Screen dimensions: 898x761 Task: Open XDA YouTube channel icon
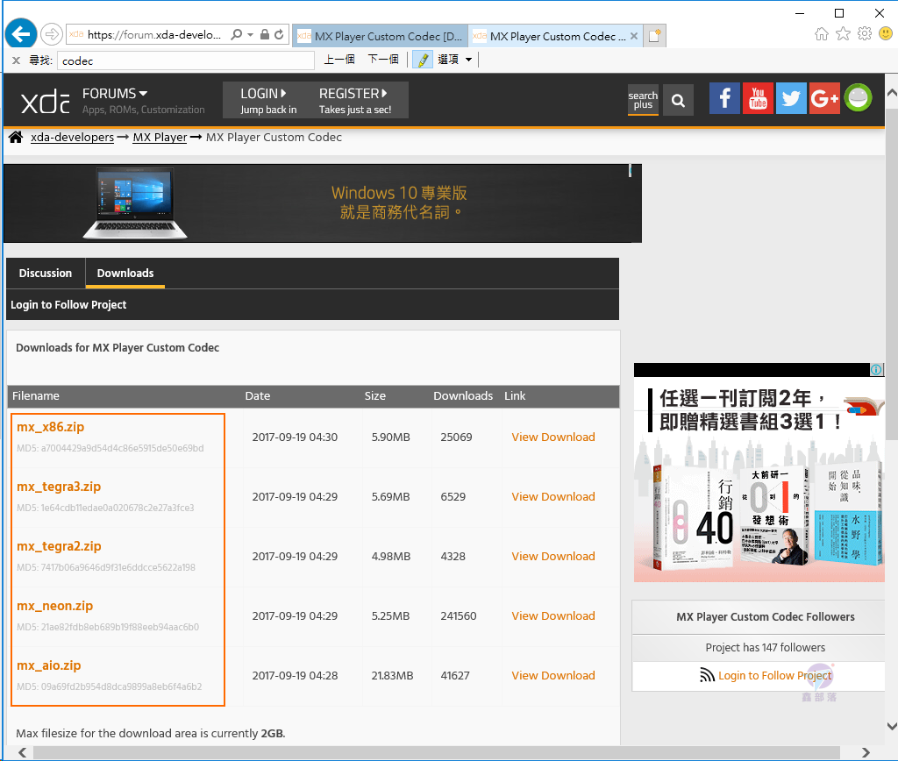click(x=758, y=98)
